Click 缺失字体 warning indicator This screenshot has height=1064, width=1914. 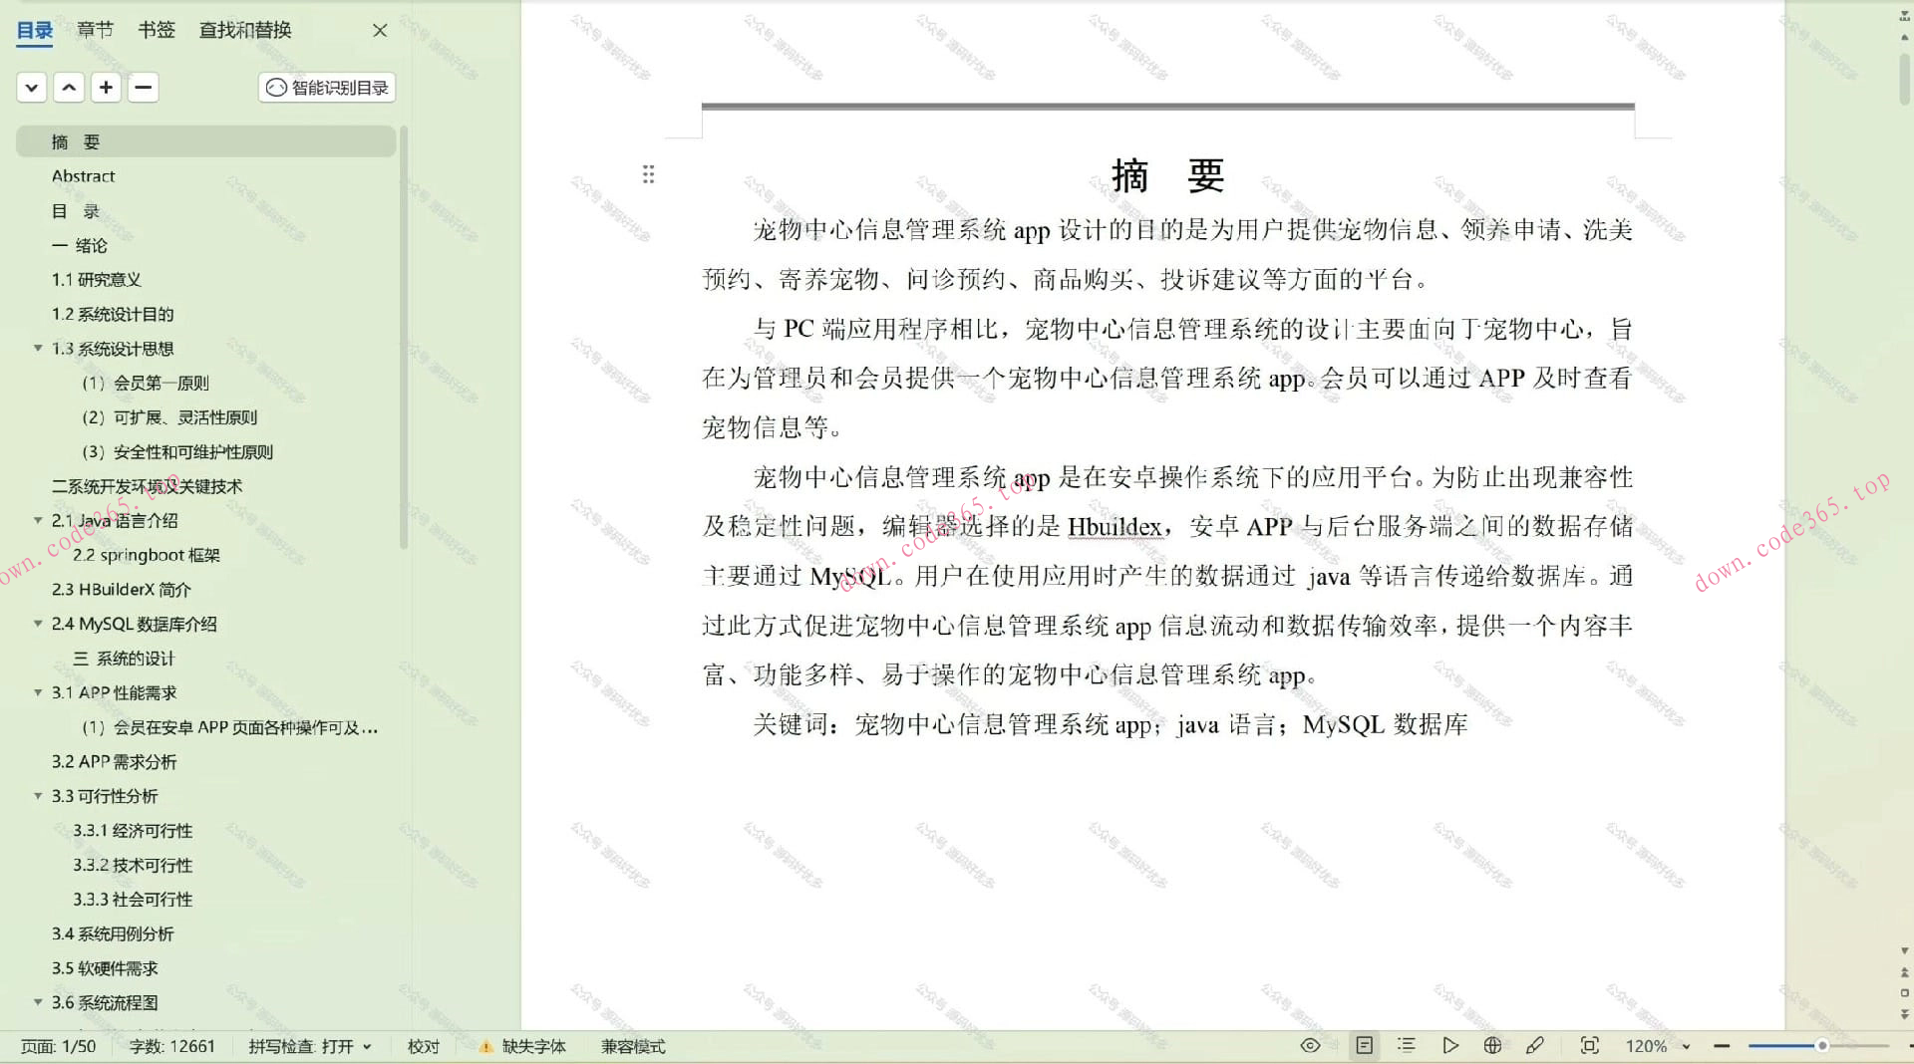coord(522,1046)
